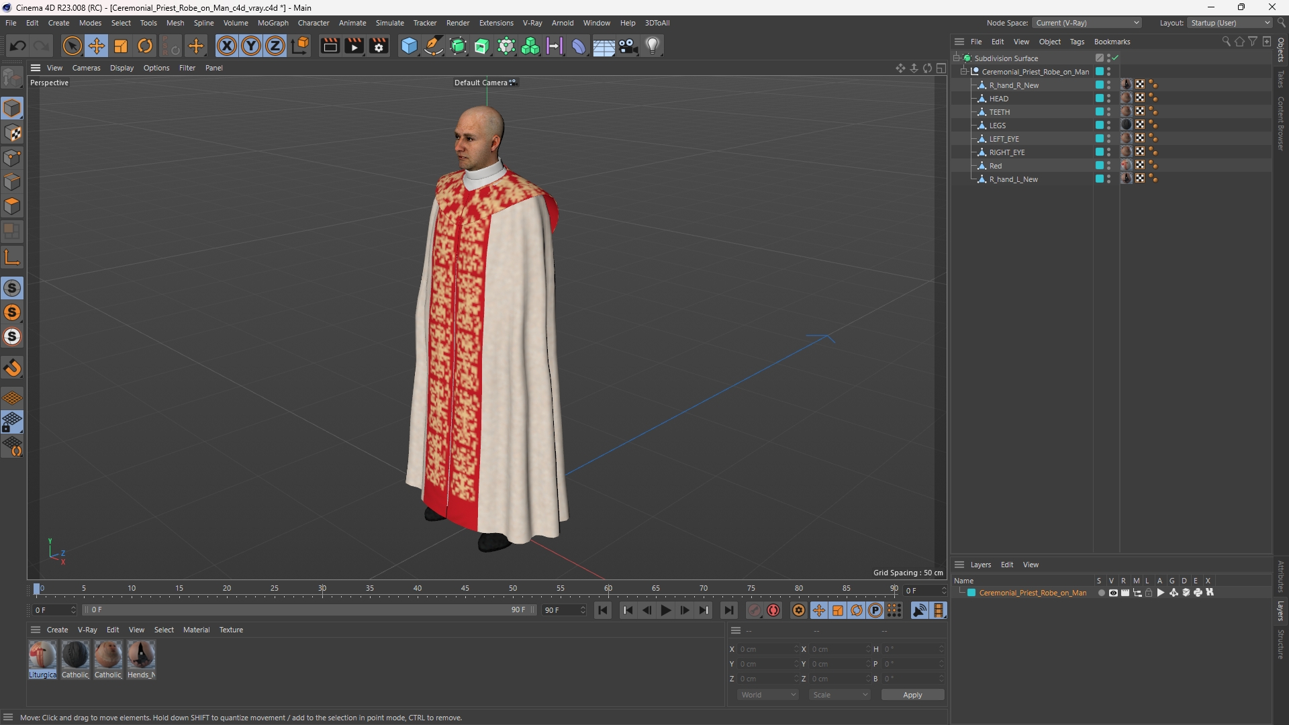Toggle Z axis lock
Screen dimensions: 1289x725
(x=275, y=46)
